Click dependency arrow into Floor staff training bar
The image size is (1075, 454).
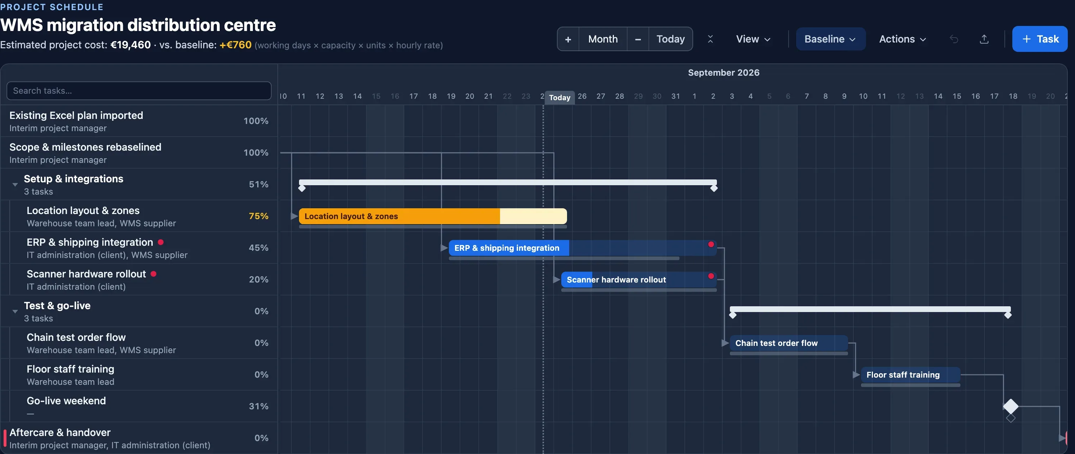coord(856,375)
